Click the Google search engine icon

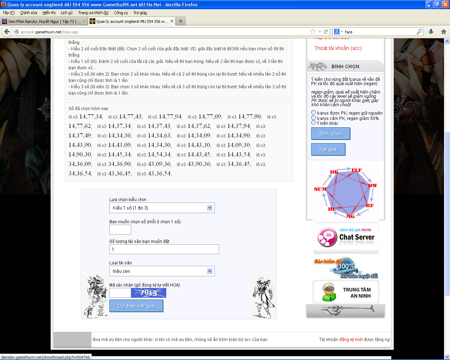pyautogui.click(x=337, y=32)
